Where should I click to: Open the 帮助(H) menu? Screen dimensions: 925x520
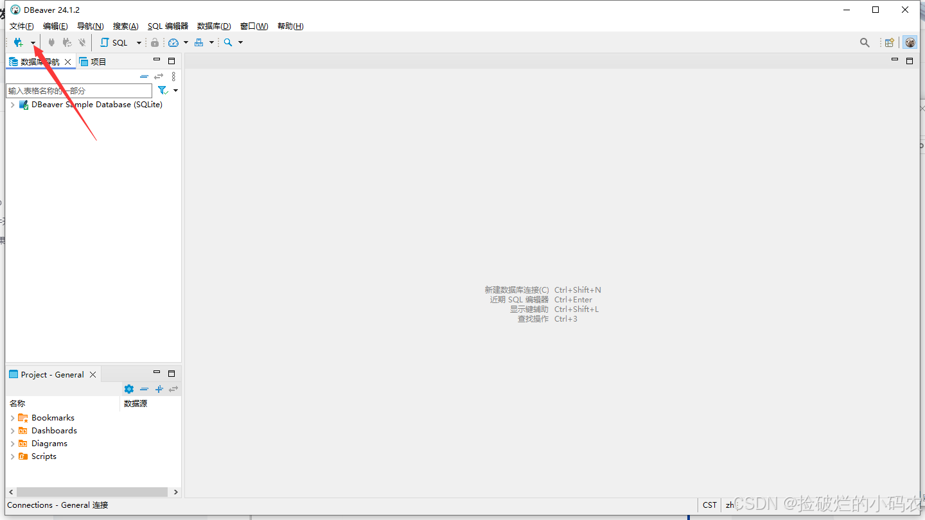(x=290, y=26)
